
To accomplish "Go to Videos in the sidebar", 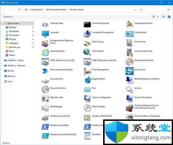I will tap(12, 55).
